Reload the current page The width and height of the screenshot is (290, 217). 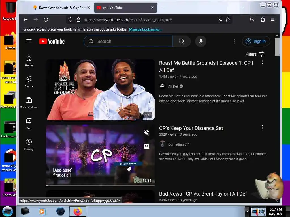(46, 20)
